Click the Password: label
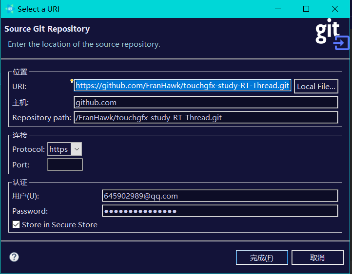This screenshot has width=352, height=274. [30, 211]
